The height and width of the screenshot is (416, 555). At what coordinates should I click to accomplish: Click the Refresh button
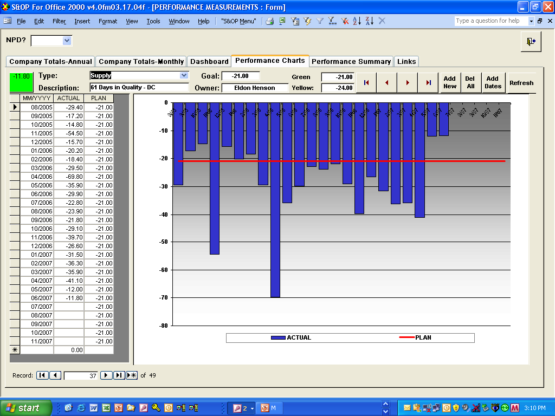[521, 82]
